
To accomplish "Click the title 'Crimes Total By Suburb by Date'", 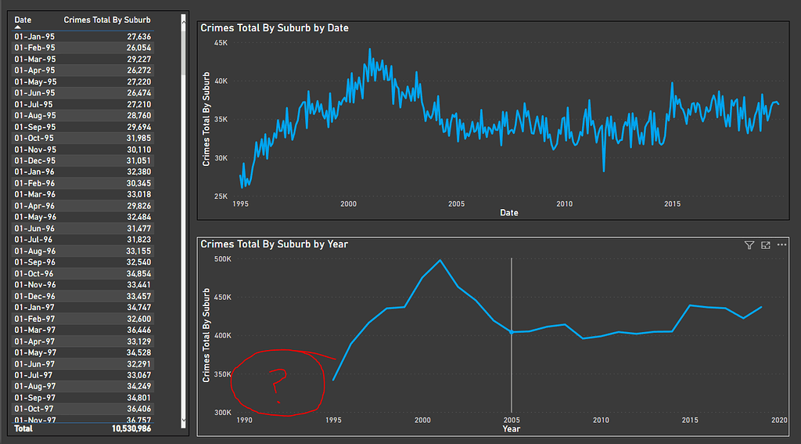I will point(275,28).
